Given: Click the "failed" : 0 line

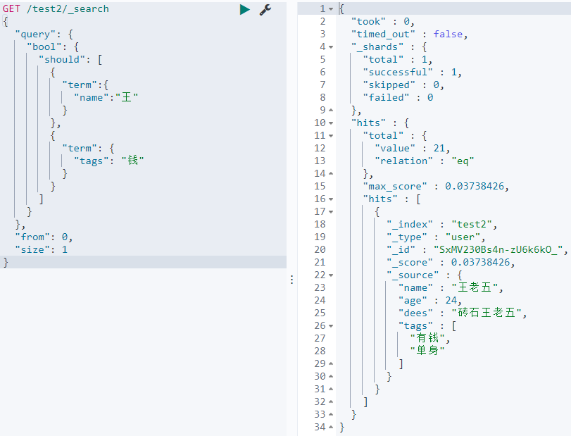Looking at the screenshot, I should pyautogui.click(x=398, y=98).
